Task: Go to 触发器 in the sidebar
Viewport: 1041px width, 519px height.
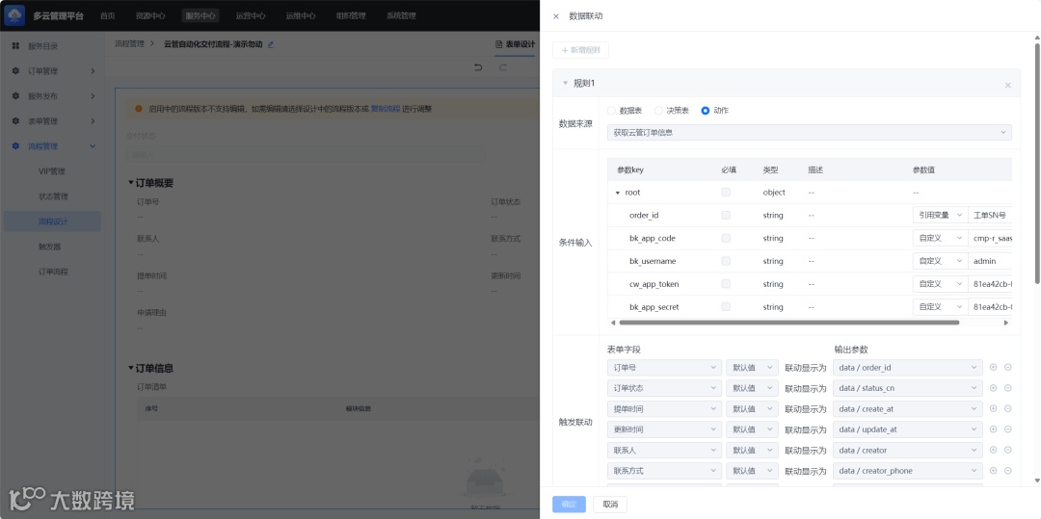Action: coord(52,247)
